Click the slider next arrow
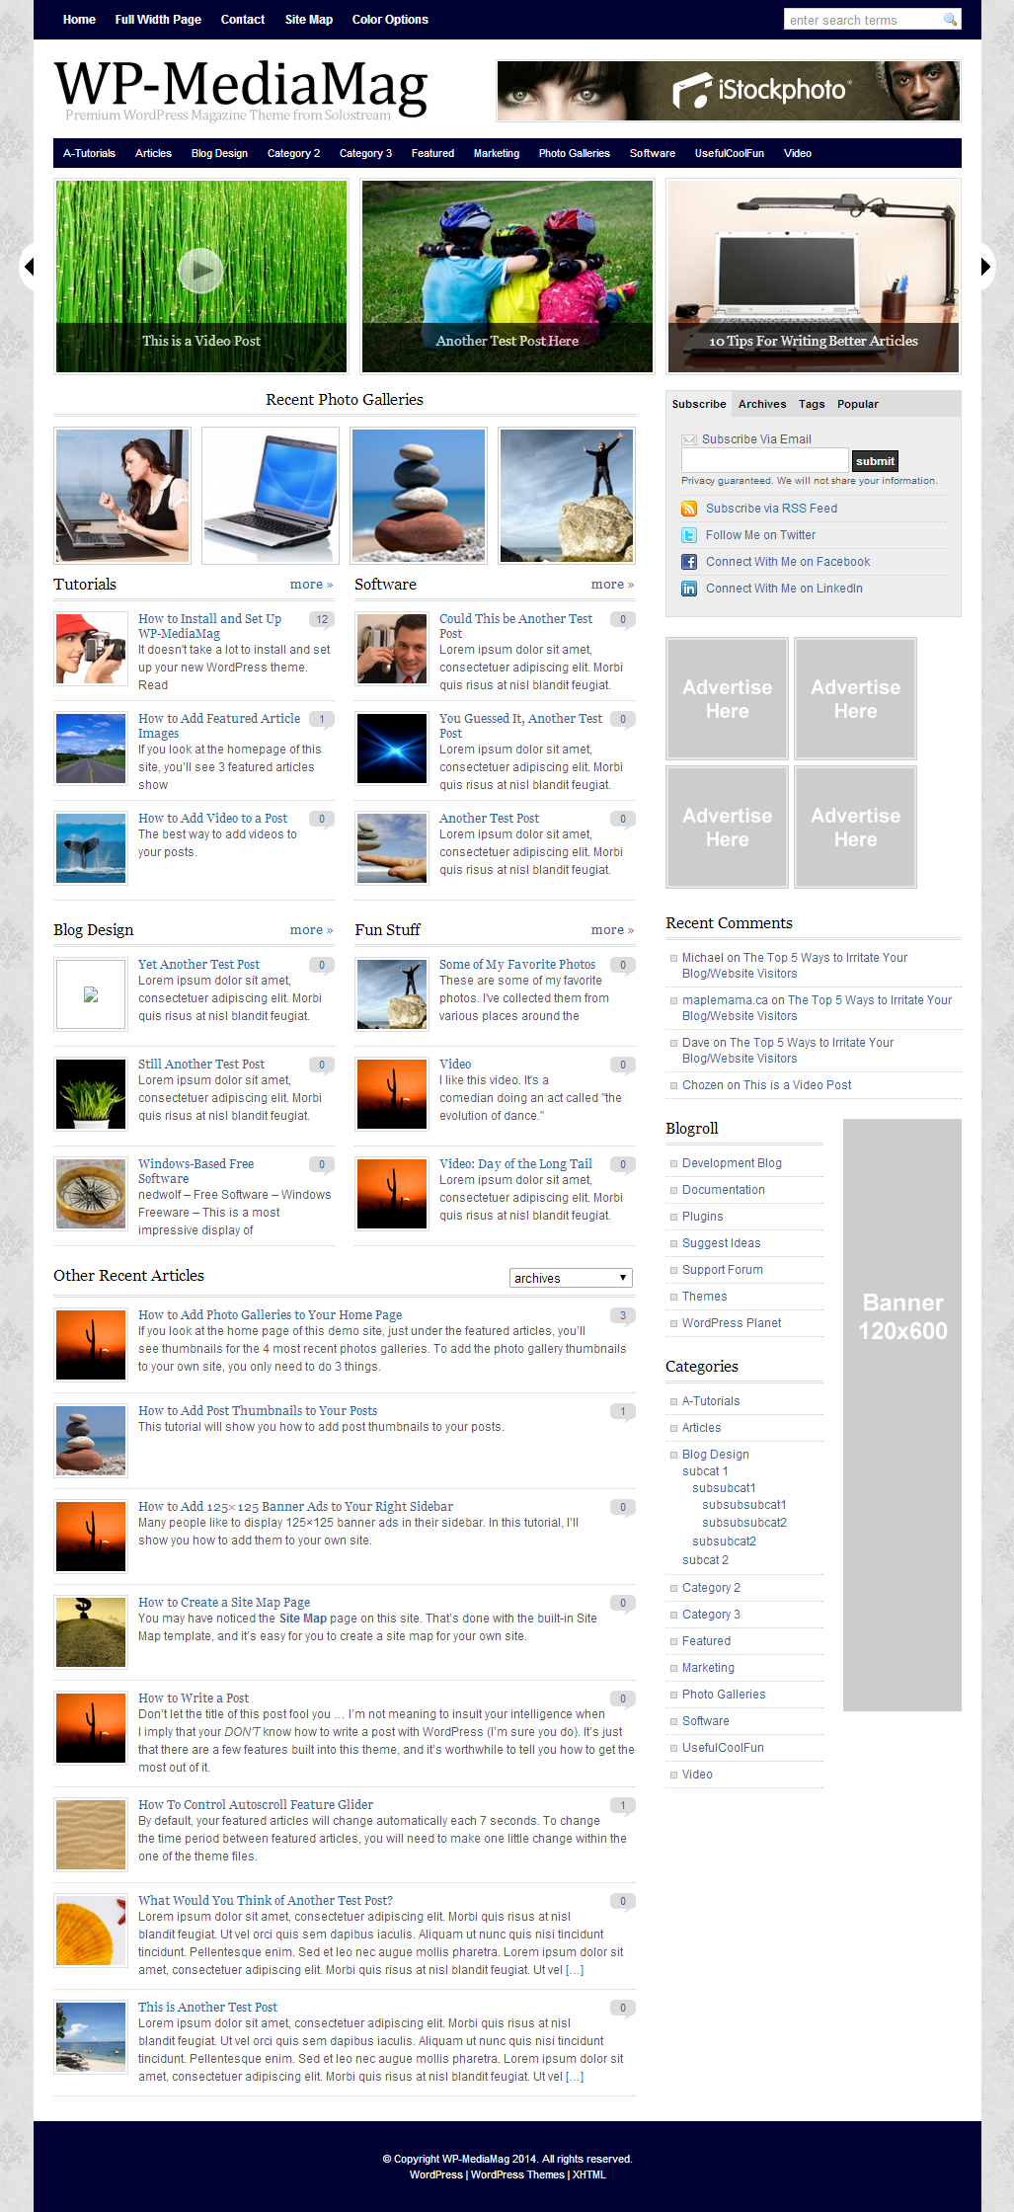Image resolution: width=1014 pixels, height=2212 pixels. click(x=985, y=267)
